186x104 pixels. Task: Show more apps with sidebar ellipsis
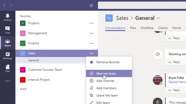point(8,81)
